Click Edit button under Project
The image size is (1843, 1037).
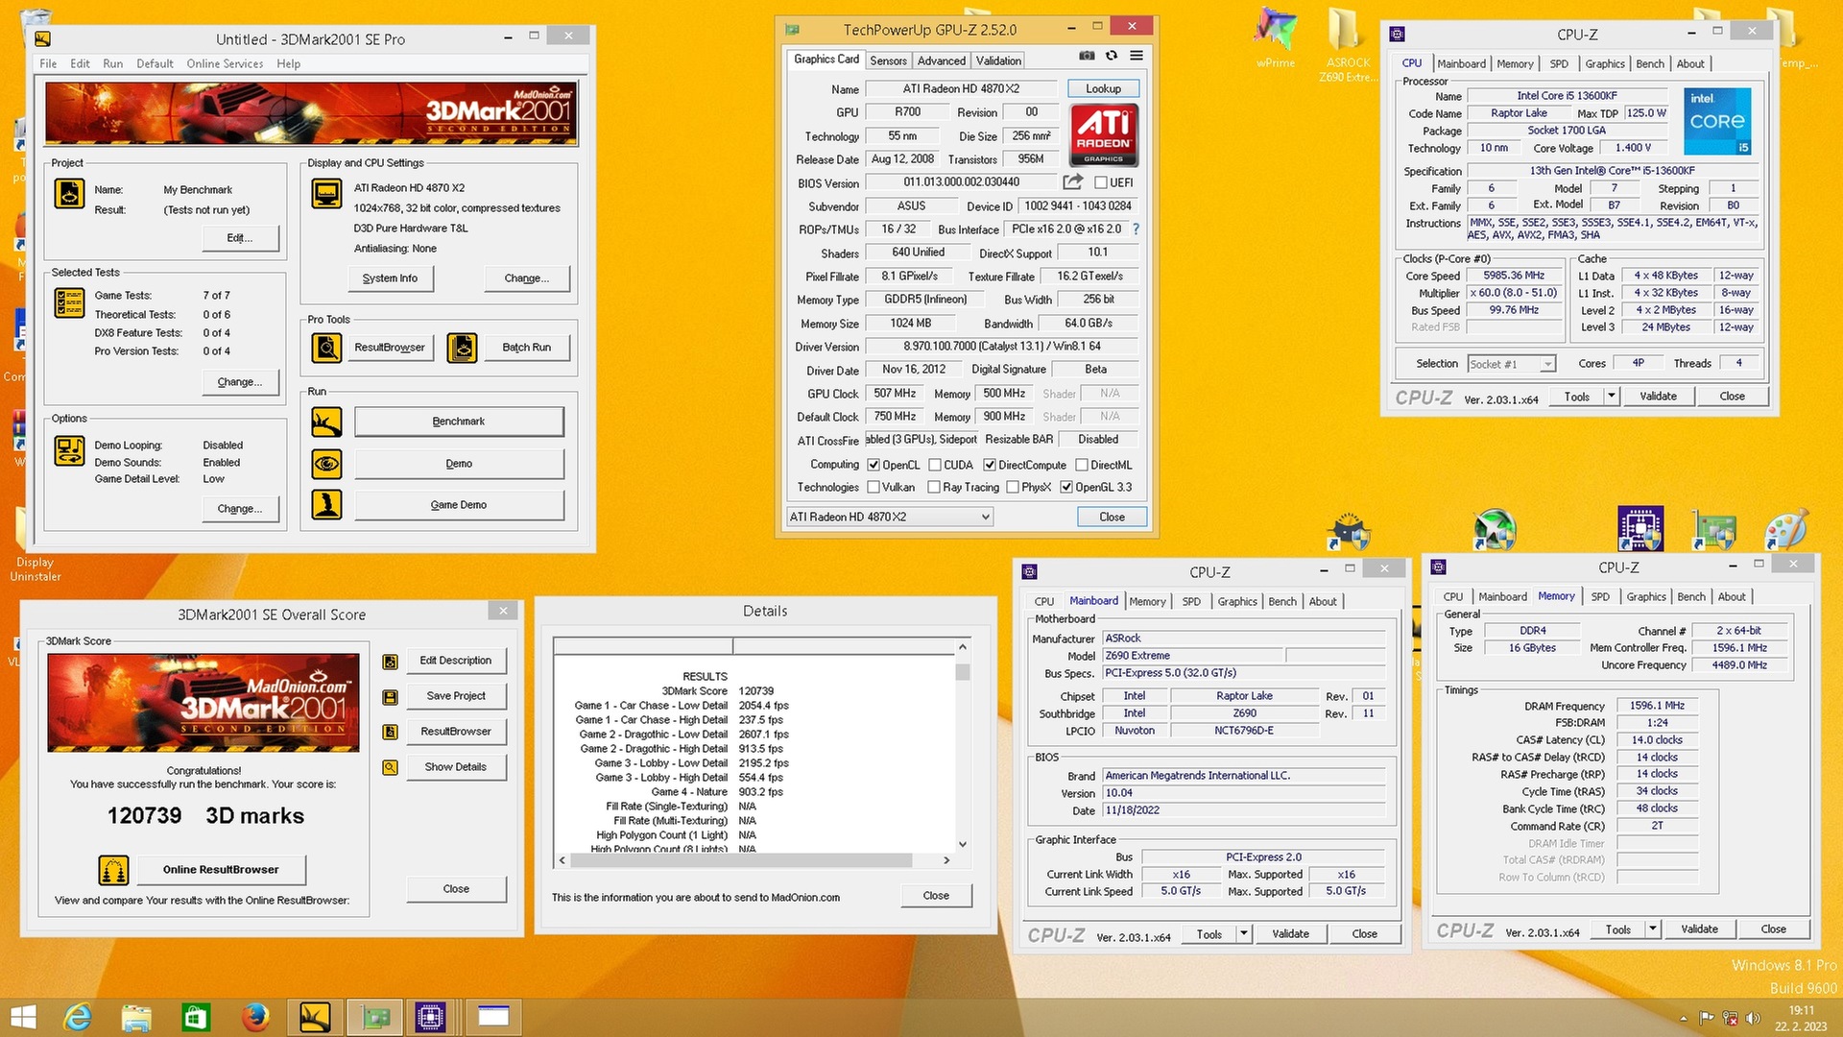click(x=240, y=238)
